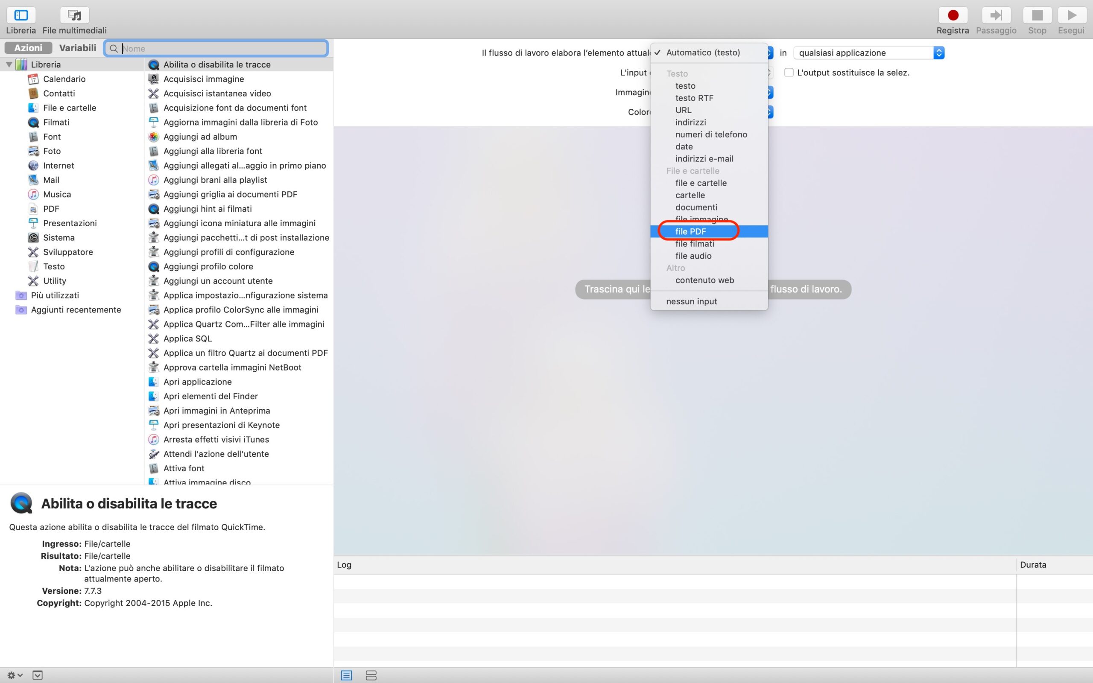Pick contenuto web in the dropdown list
Screen dimensions: 1093x683
(704, 280)
